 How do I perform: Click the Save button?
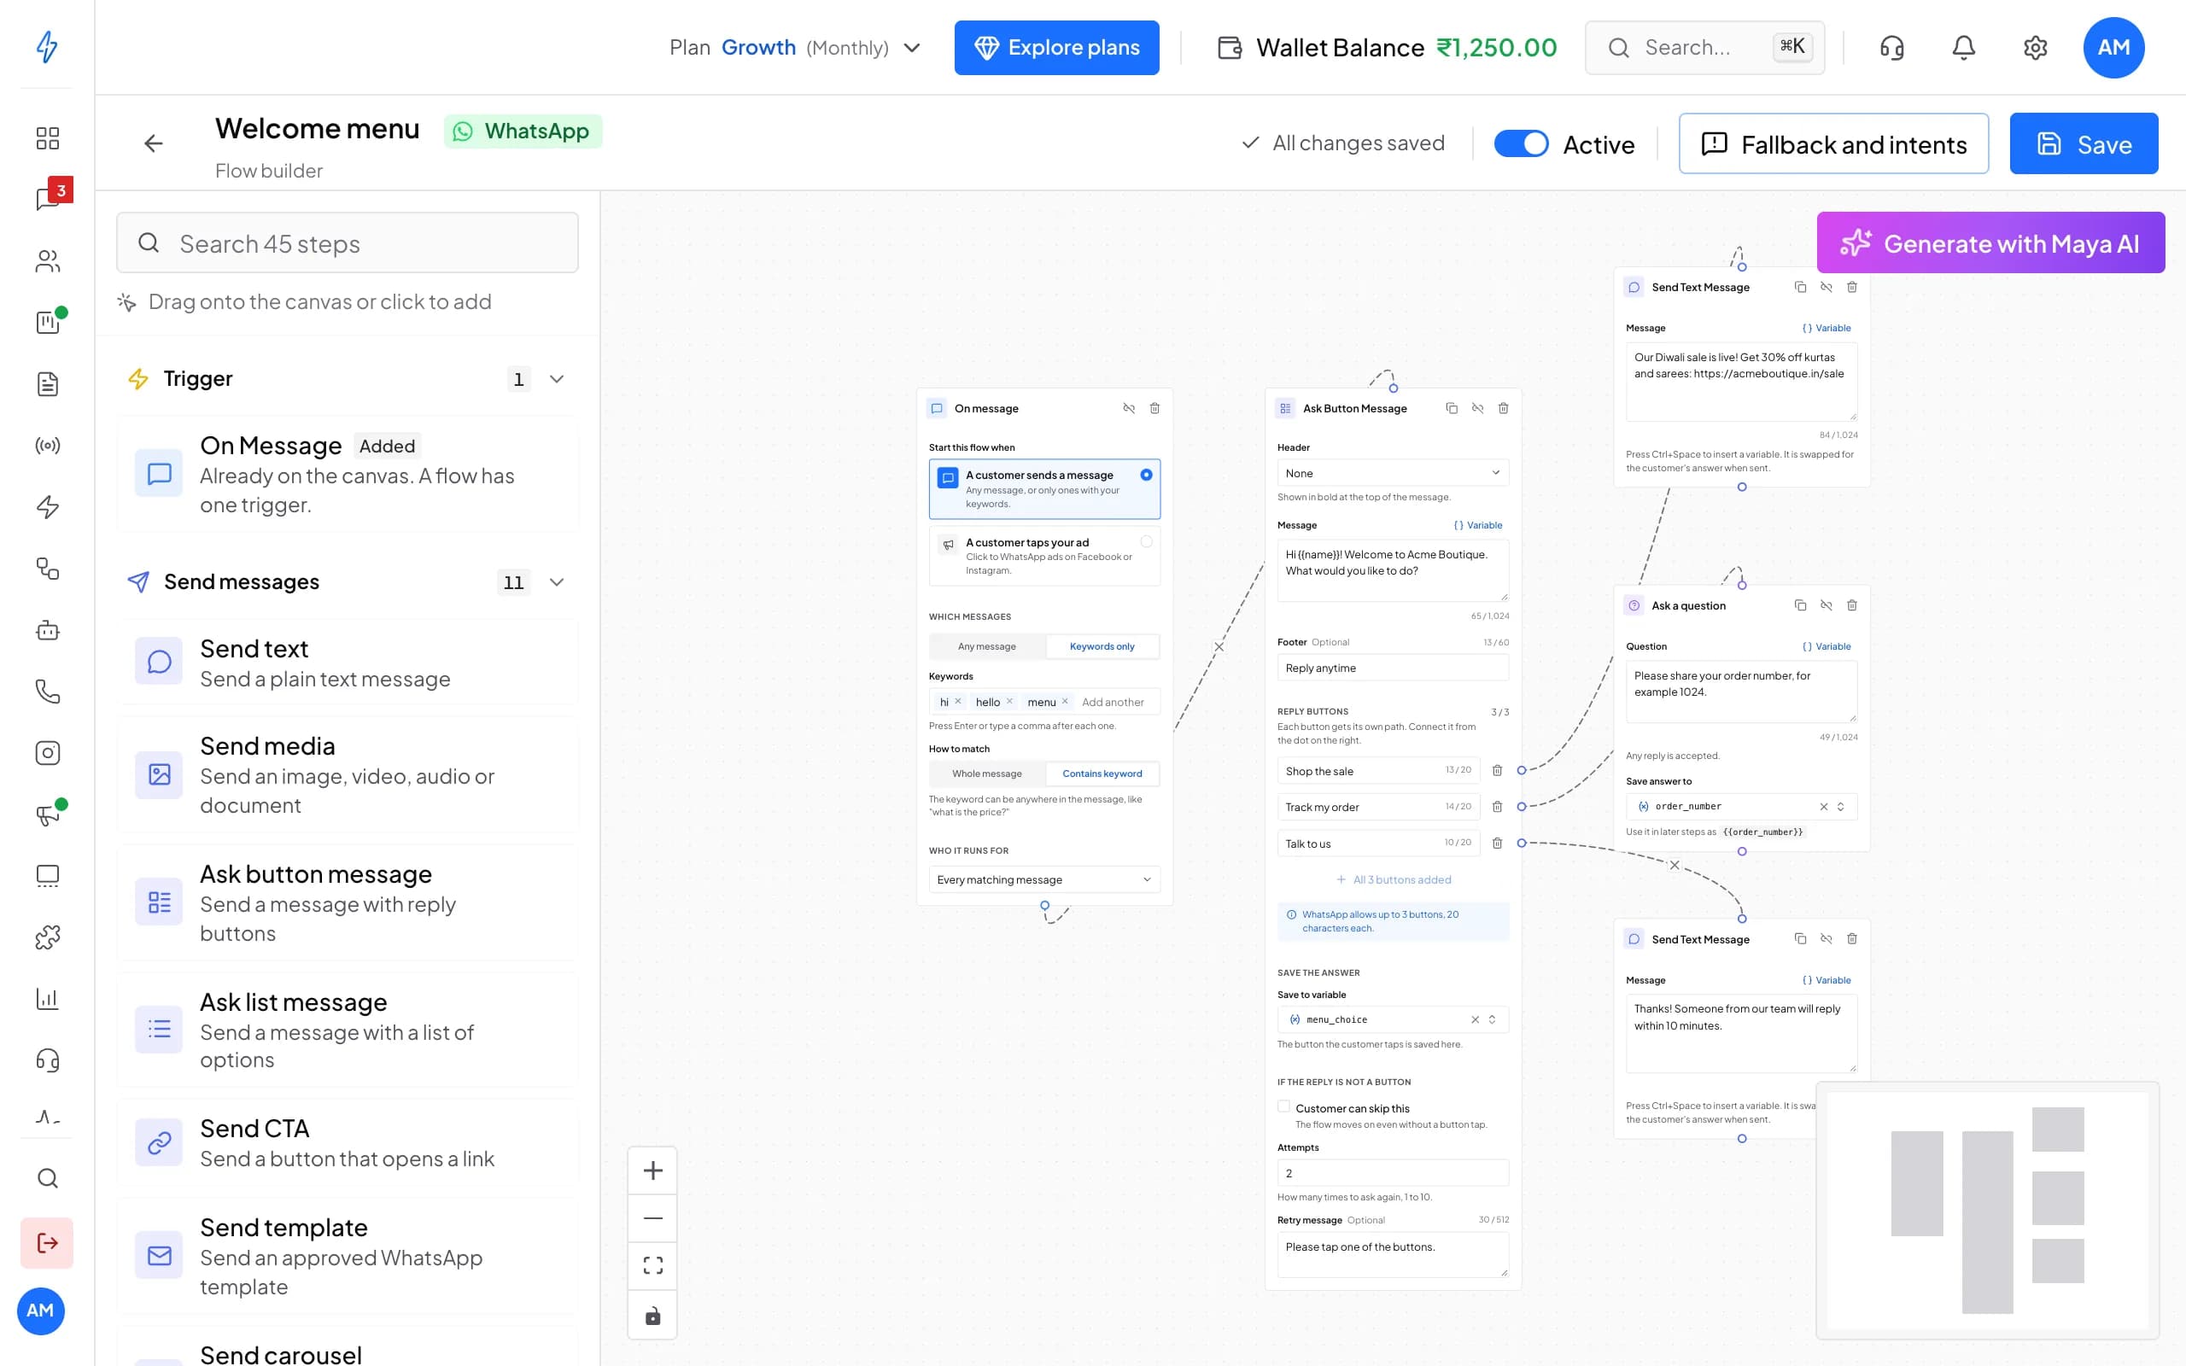[x=2084, y=143]
